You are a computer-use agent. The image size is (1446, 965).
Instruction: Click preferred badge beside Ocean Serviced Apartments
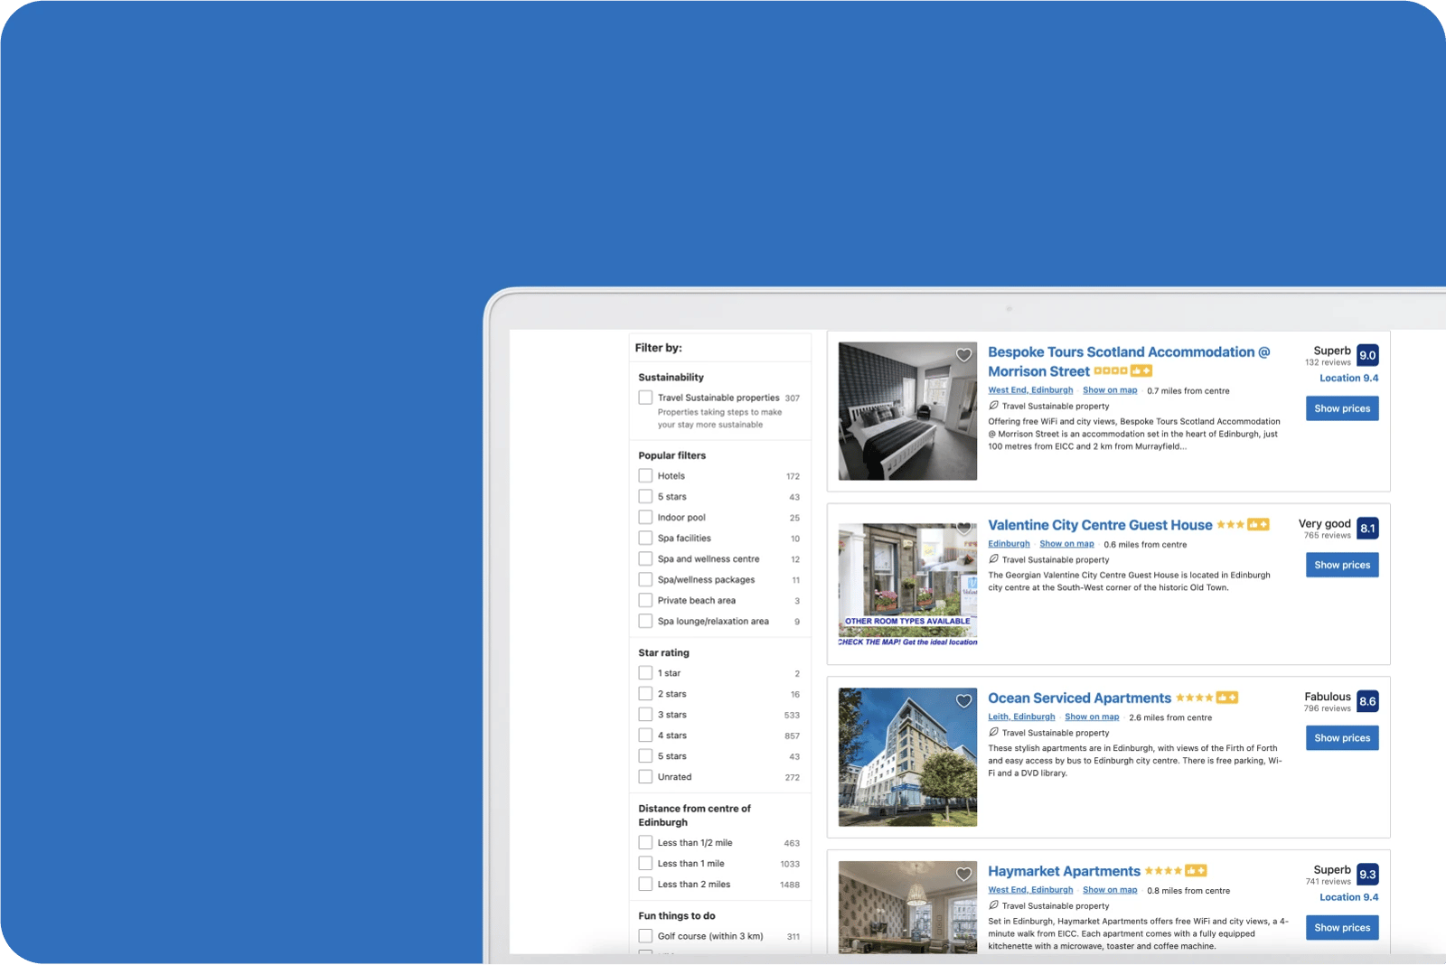coord(1227,698)
